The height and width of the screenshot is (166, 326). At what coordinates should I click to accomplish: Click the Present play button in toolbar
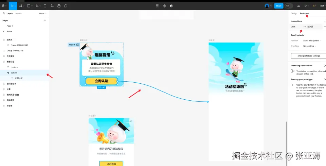click(x=306, y=6)
